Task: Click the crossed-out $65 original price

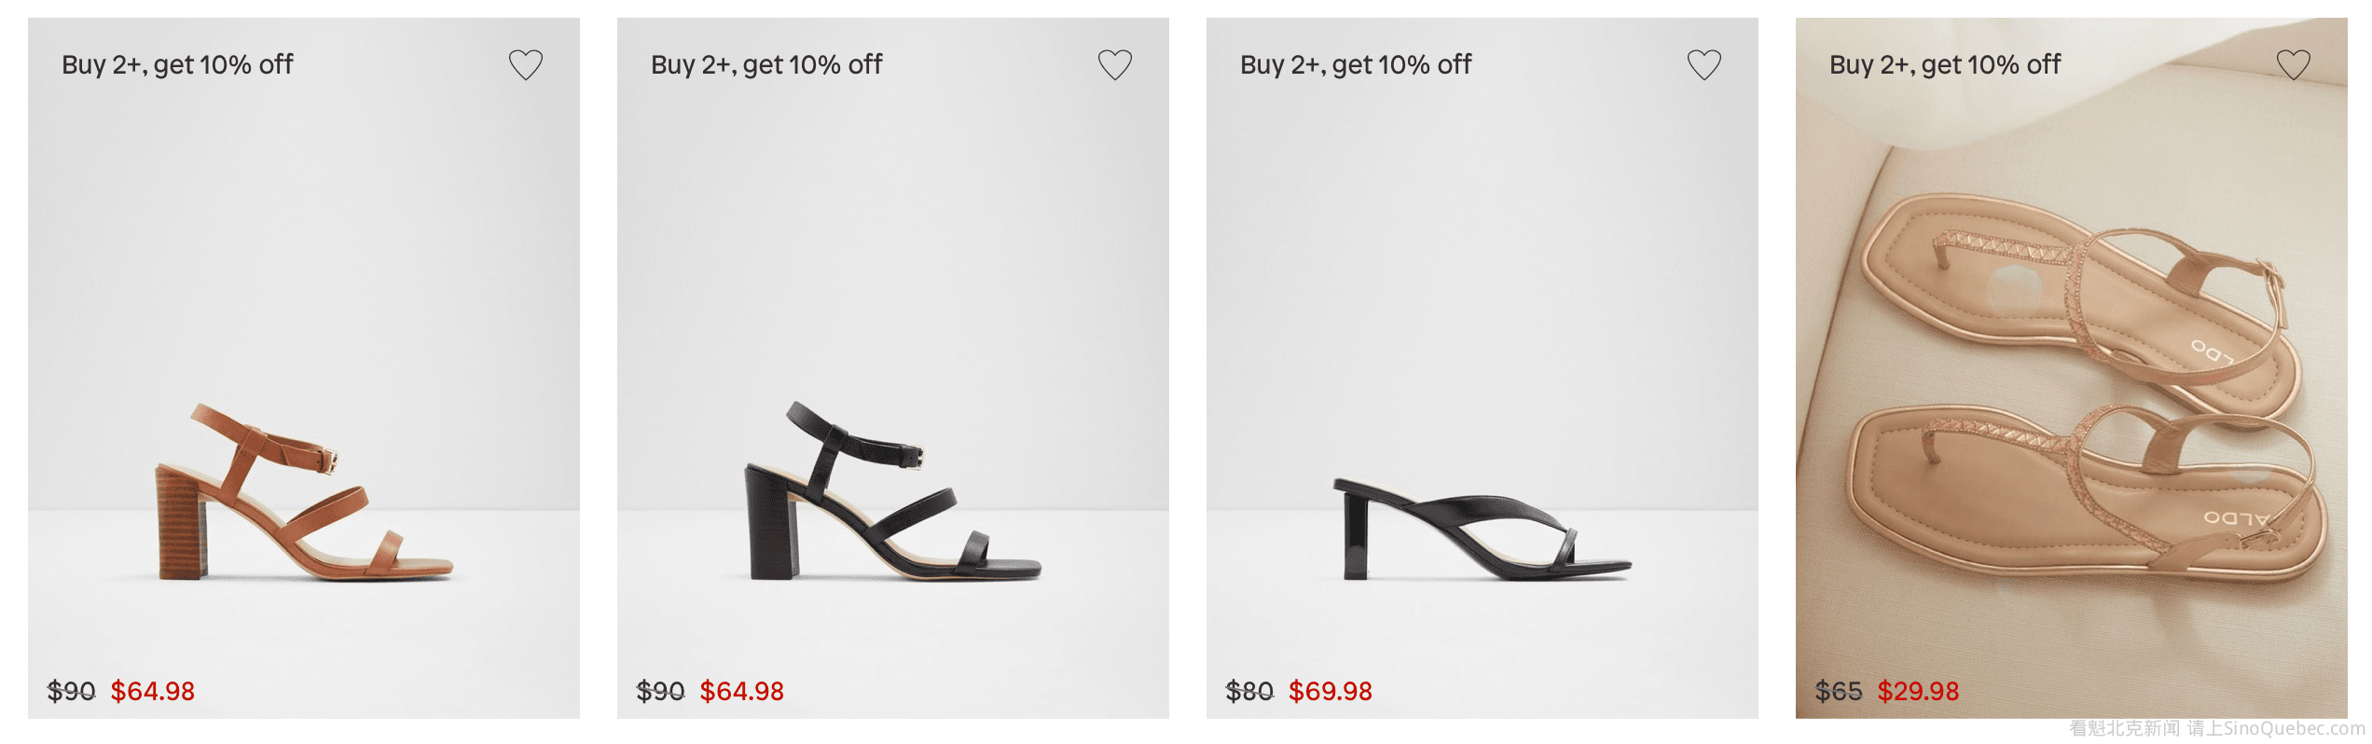Action: click(x=1838, y=691)
